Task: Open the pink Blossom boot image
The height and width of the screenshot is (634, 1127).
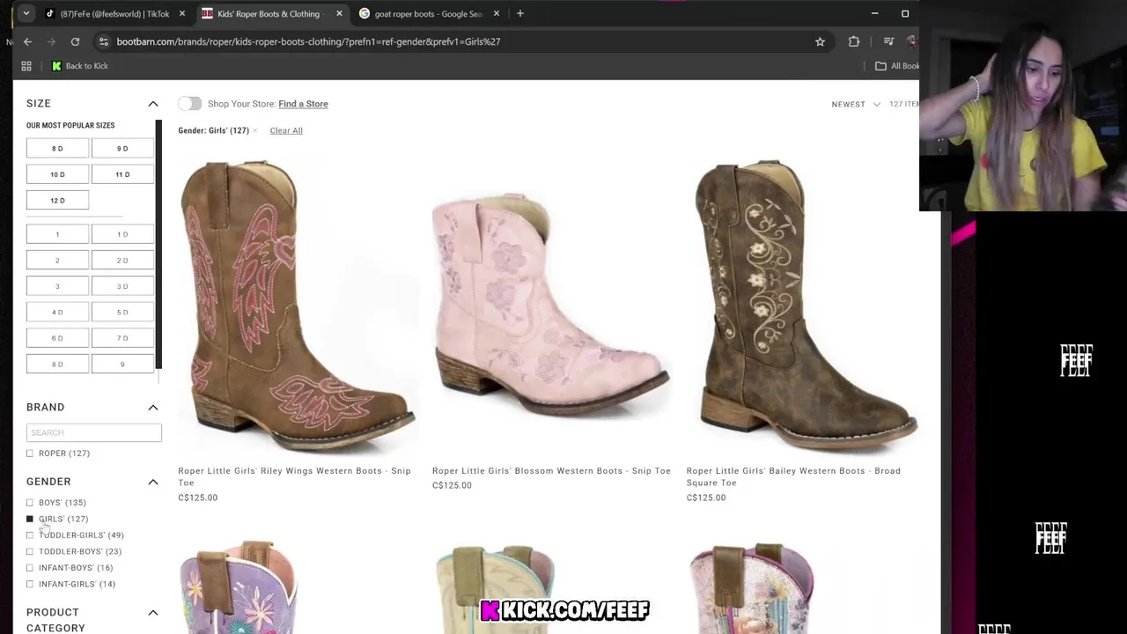Action: tap(551, 306)
